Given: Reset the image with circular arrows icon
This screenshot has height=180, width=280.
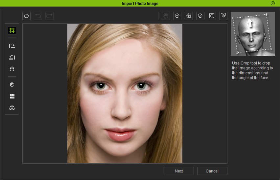Looking at the screenshot, I should [x=26, y=16].
